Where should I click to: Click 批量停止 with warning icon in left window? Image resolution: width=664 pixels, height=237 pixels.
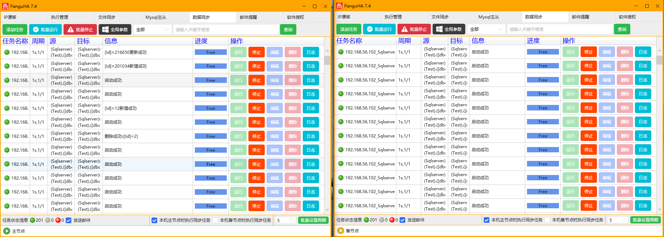pos(81,29)
